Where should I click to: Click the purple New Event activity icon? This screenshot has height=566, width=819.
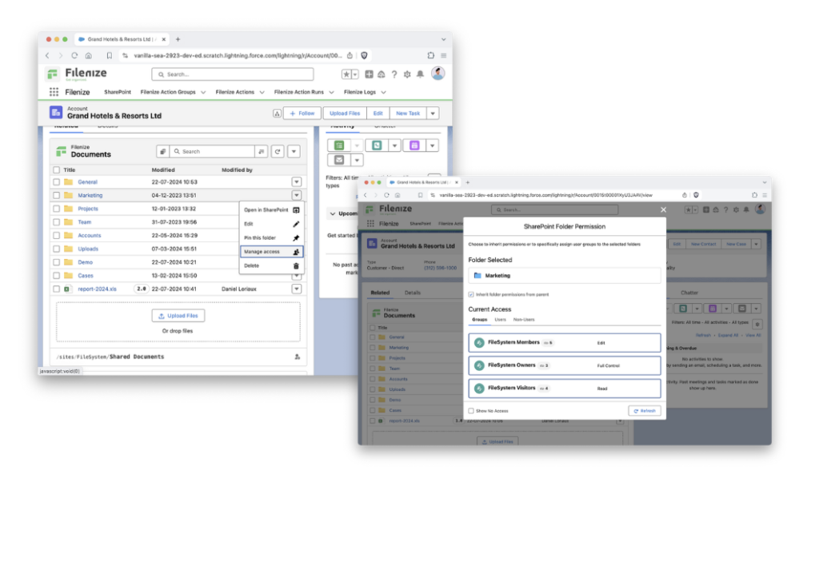click(414, 145)
